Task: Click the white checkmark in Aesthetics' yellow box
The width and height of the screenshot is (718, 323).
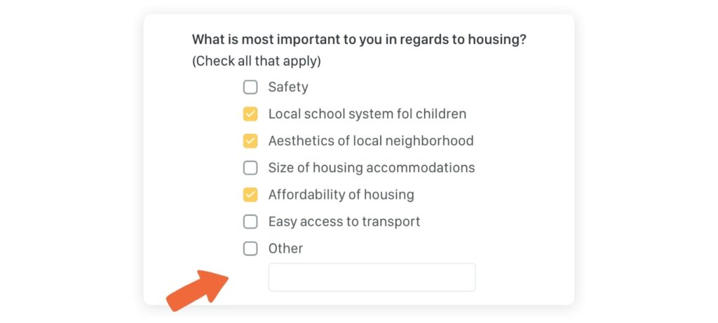Action: click(x=250, y=141)
